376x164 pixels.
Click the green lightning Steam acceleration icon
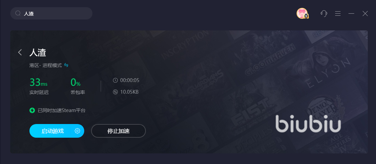(32, 110)
